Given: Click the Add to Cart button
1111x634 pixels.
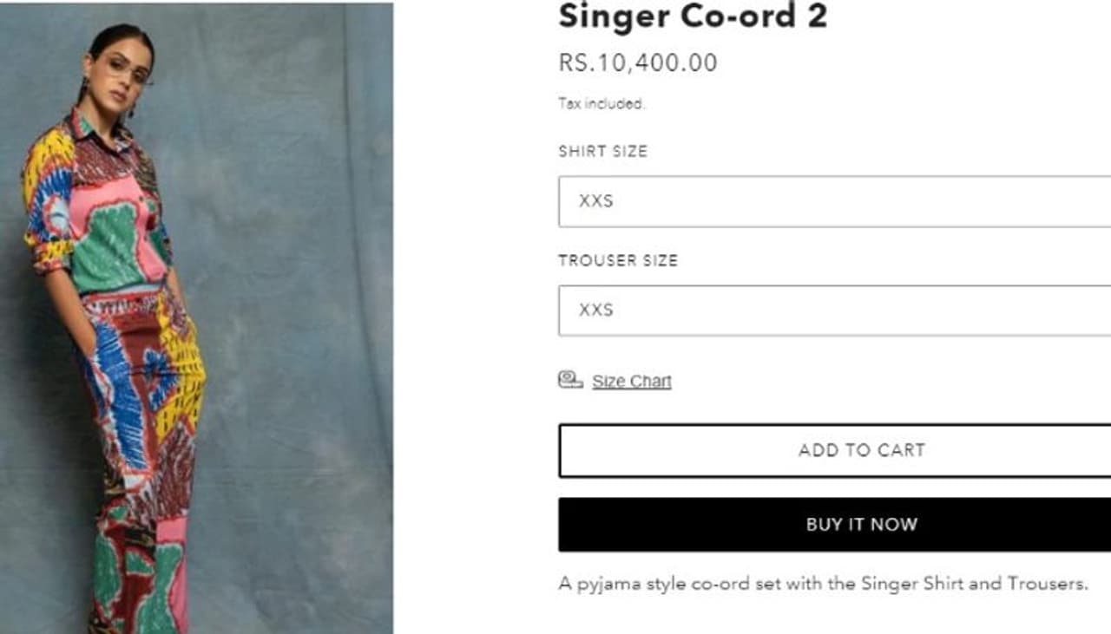Looking at the screenshot, I should pyautogui.click(x=834, y=450).
